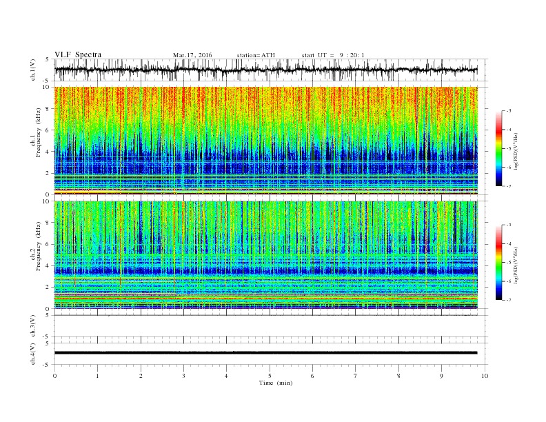546x422 pixels.
Task: Click inside the ch.1 spectrogram panel
Action: click(265, 141)
